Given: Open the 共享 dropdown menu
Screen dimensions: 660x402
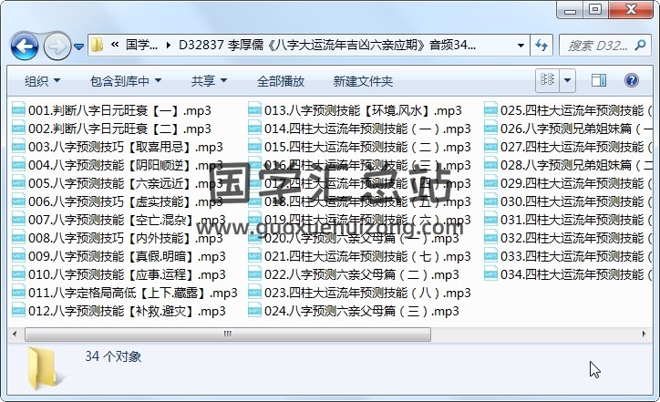Looking at the screenshot, I should pyautogui.click(x=209, y=81).
